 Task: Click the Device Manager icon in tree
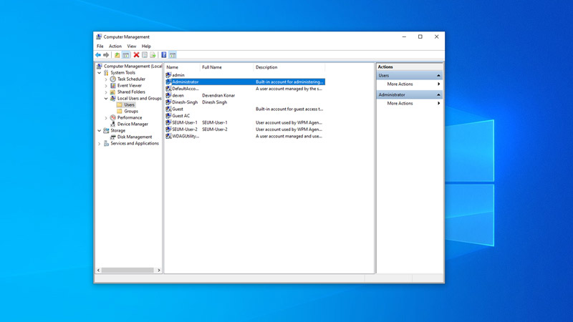pos(113,124)
